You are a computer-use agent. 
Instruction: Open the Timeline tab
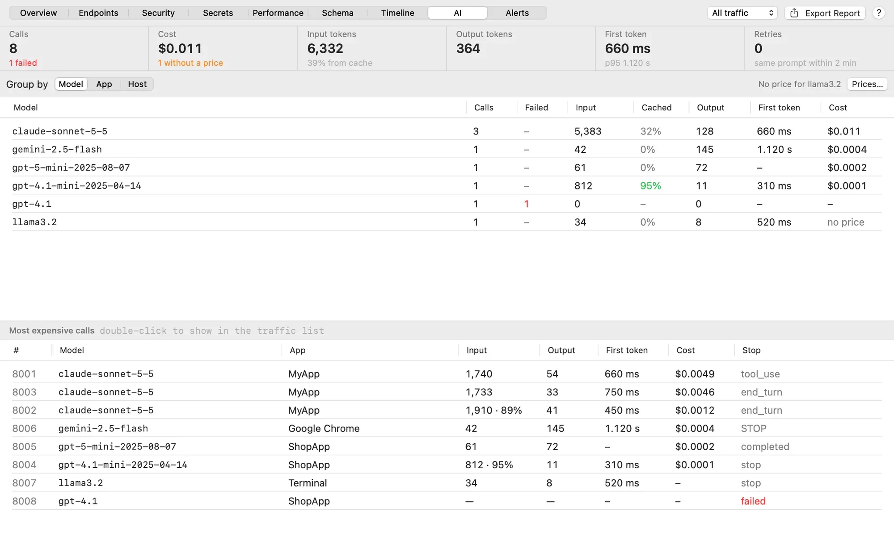397,13
